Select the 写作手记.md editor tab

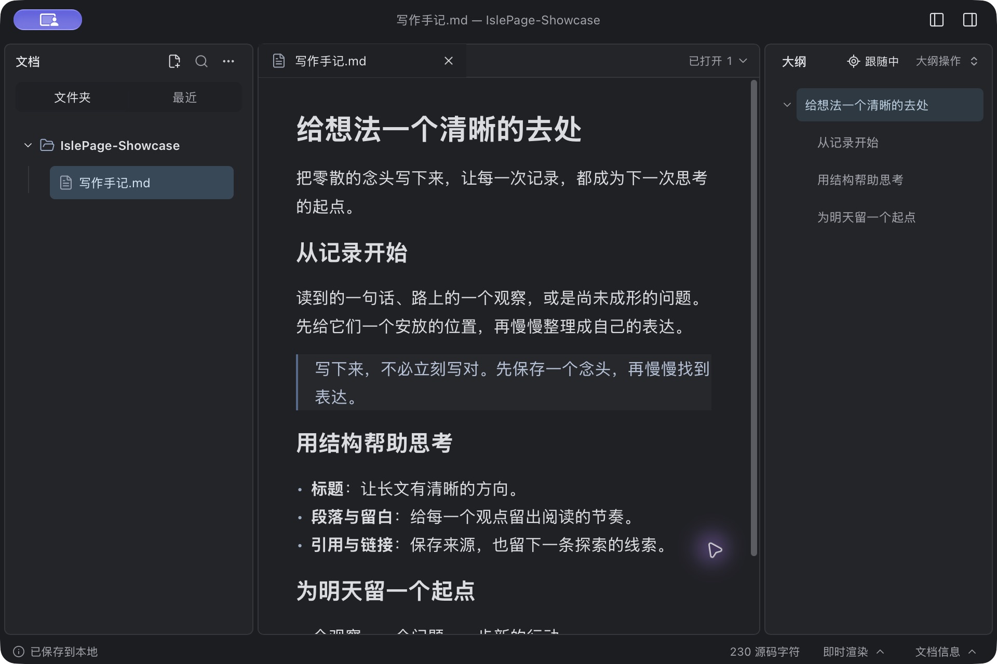[362, 61]
